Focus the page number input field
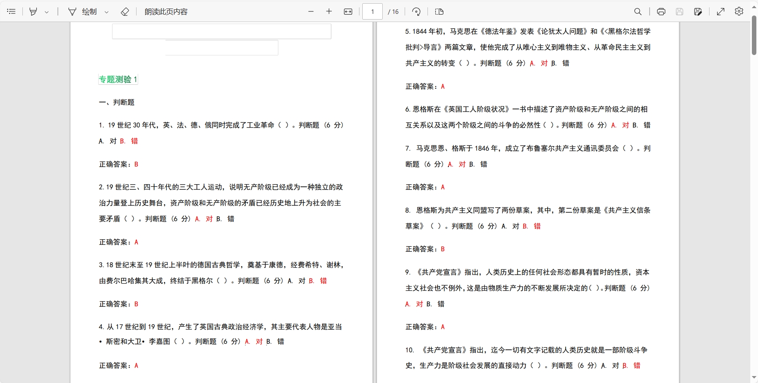 [x=372, y=11]
